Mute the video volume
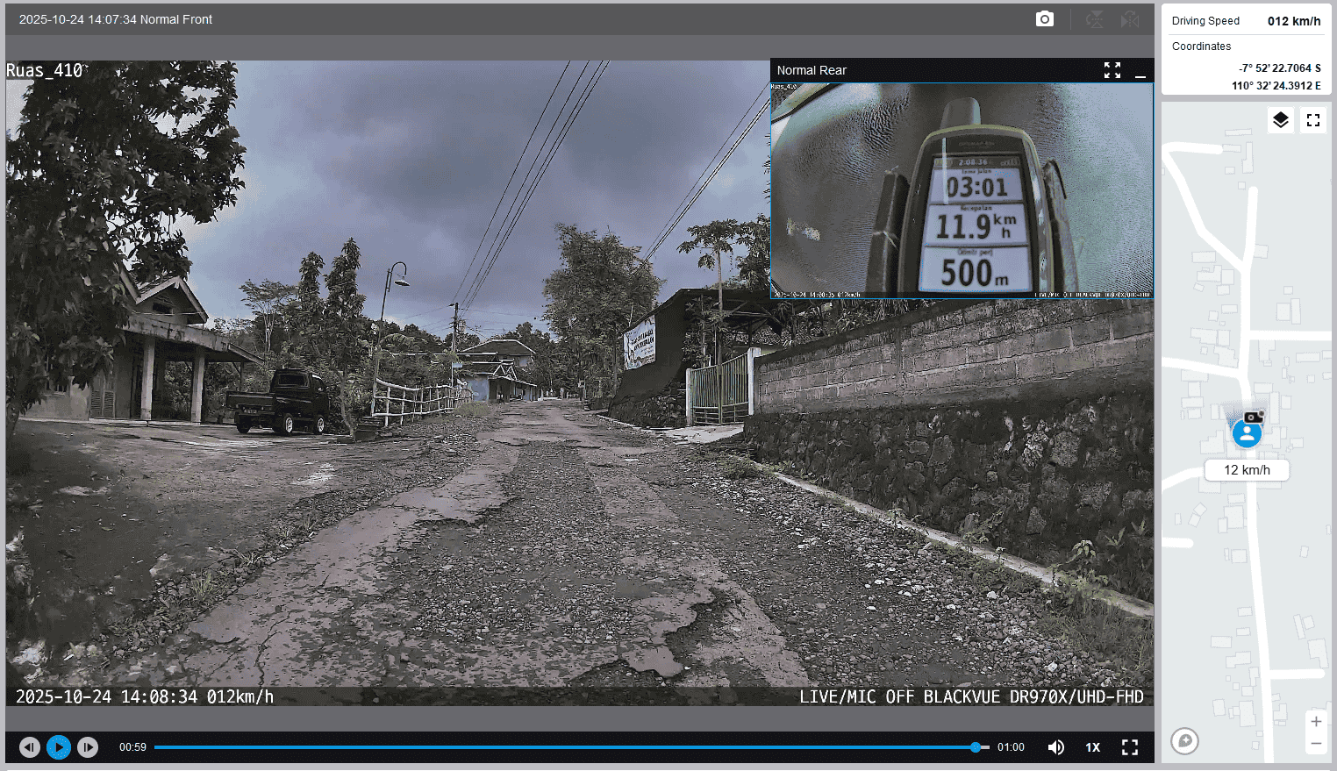This screenshot has height=771, width=1337. [1056, 747]
